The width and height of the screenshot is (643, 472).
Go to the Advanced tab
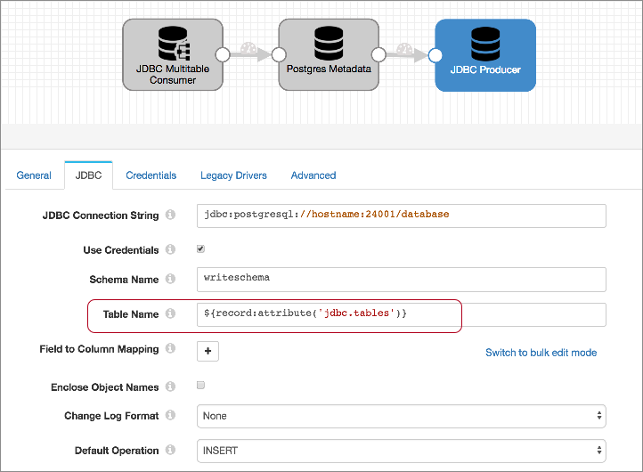[313, 175]
